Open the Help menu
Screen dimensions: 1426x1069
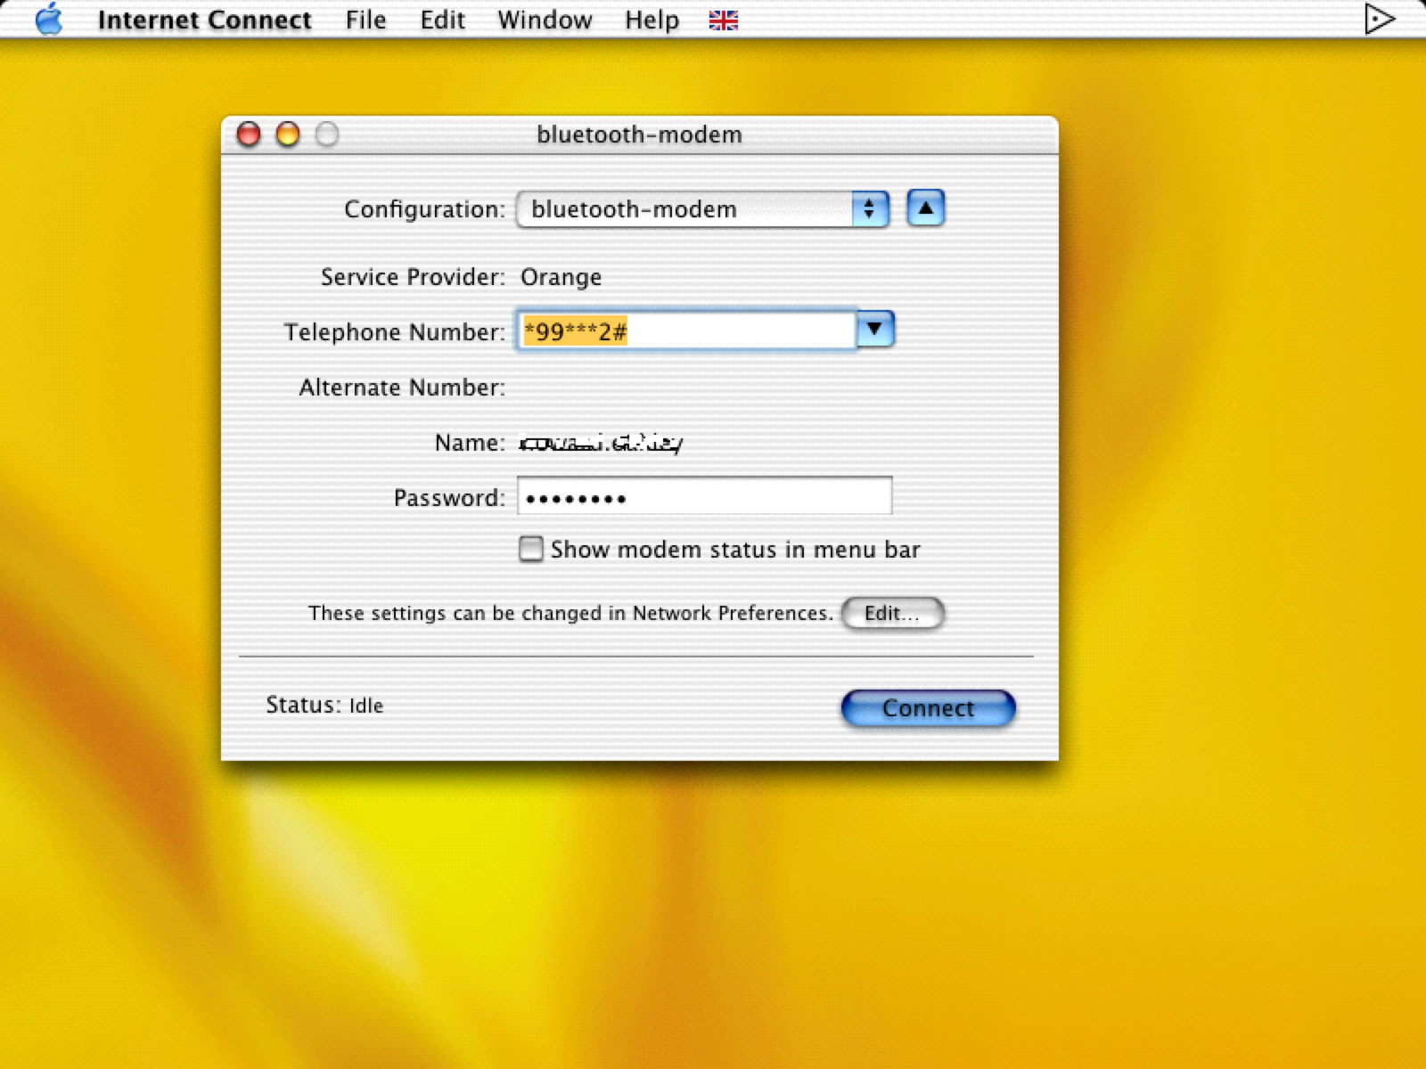(x=652, y=20)
